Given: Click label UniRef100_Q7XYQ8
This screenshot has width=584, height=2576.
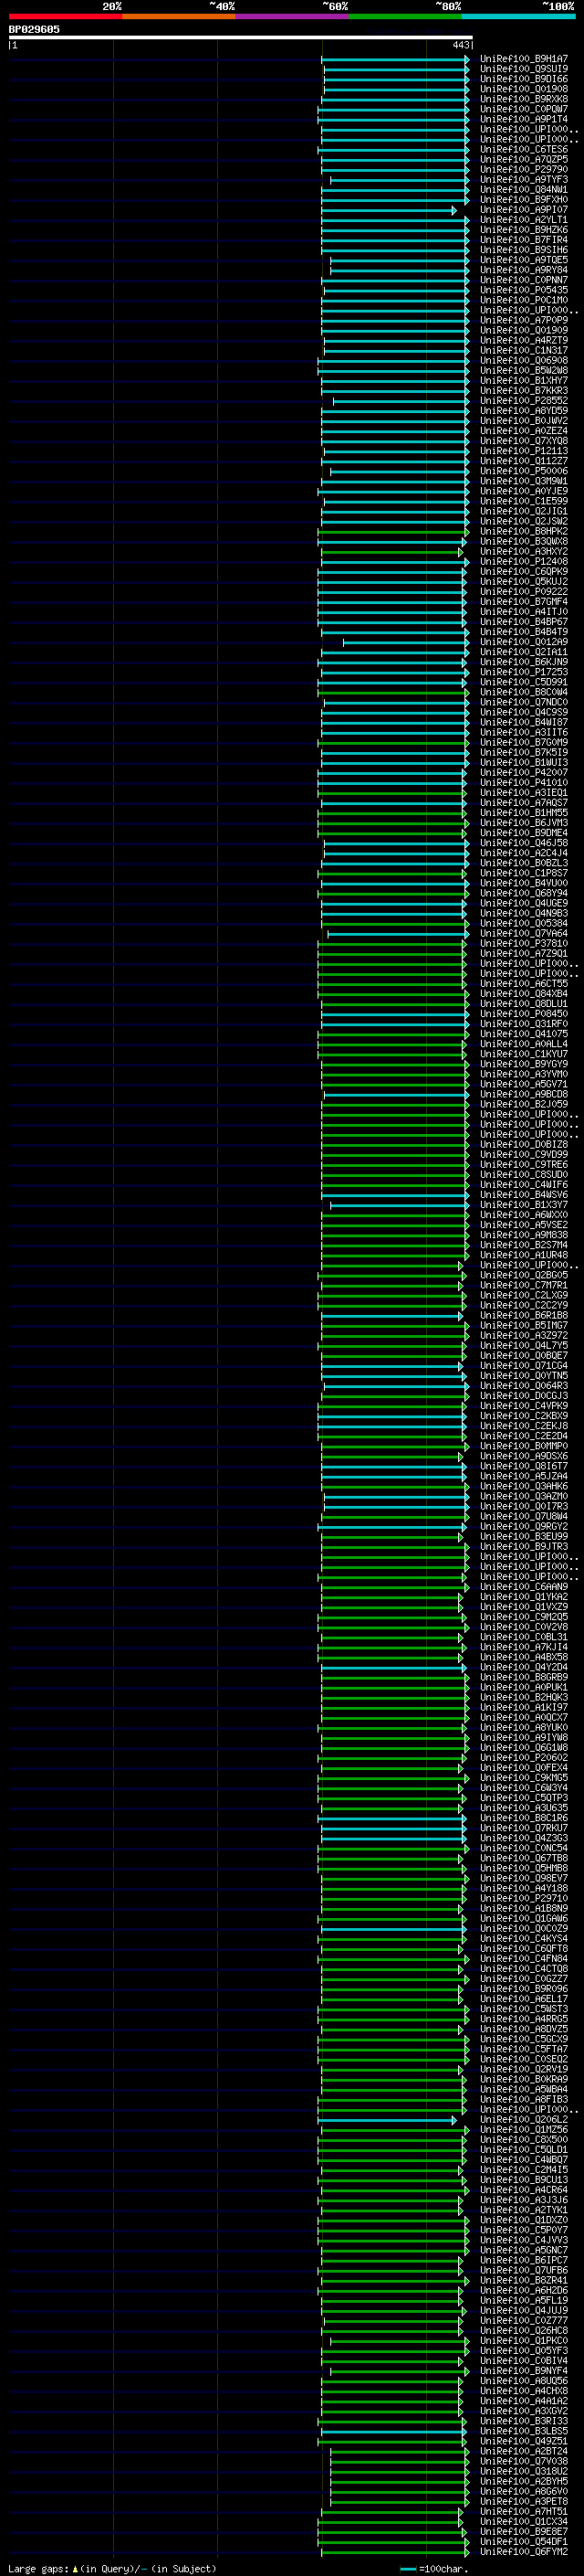Looking at the screenshot, I should (524, 441).
